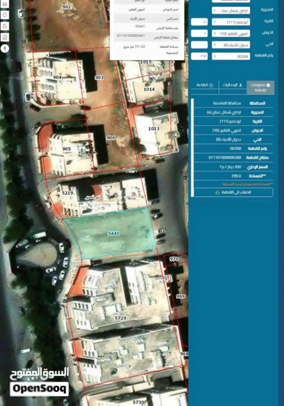Click the info icon on معلومات القطعة
This screenshot has width=284, height=406.
coord(268,85)
